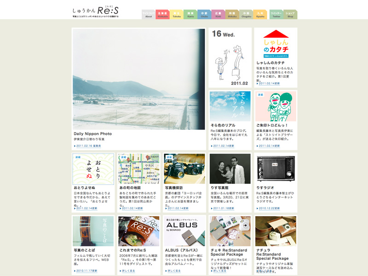Screen dimensions: 368x276
Task: Select the Chubu region tab
Action: (204, 15)
